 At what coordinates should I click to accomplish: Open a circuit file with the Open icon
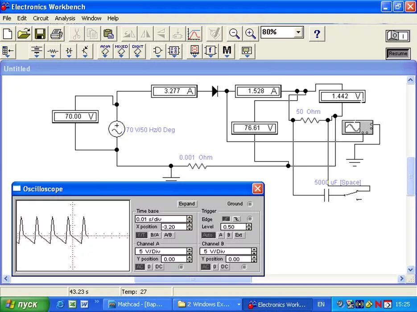click(24, 33)
